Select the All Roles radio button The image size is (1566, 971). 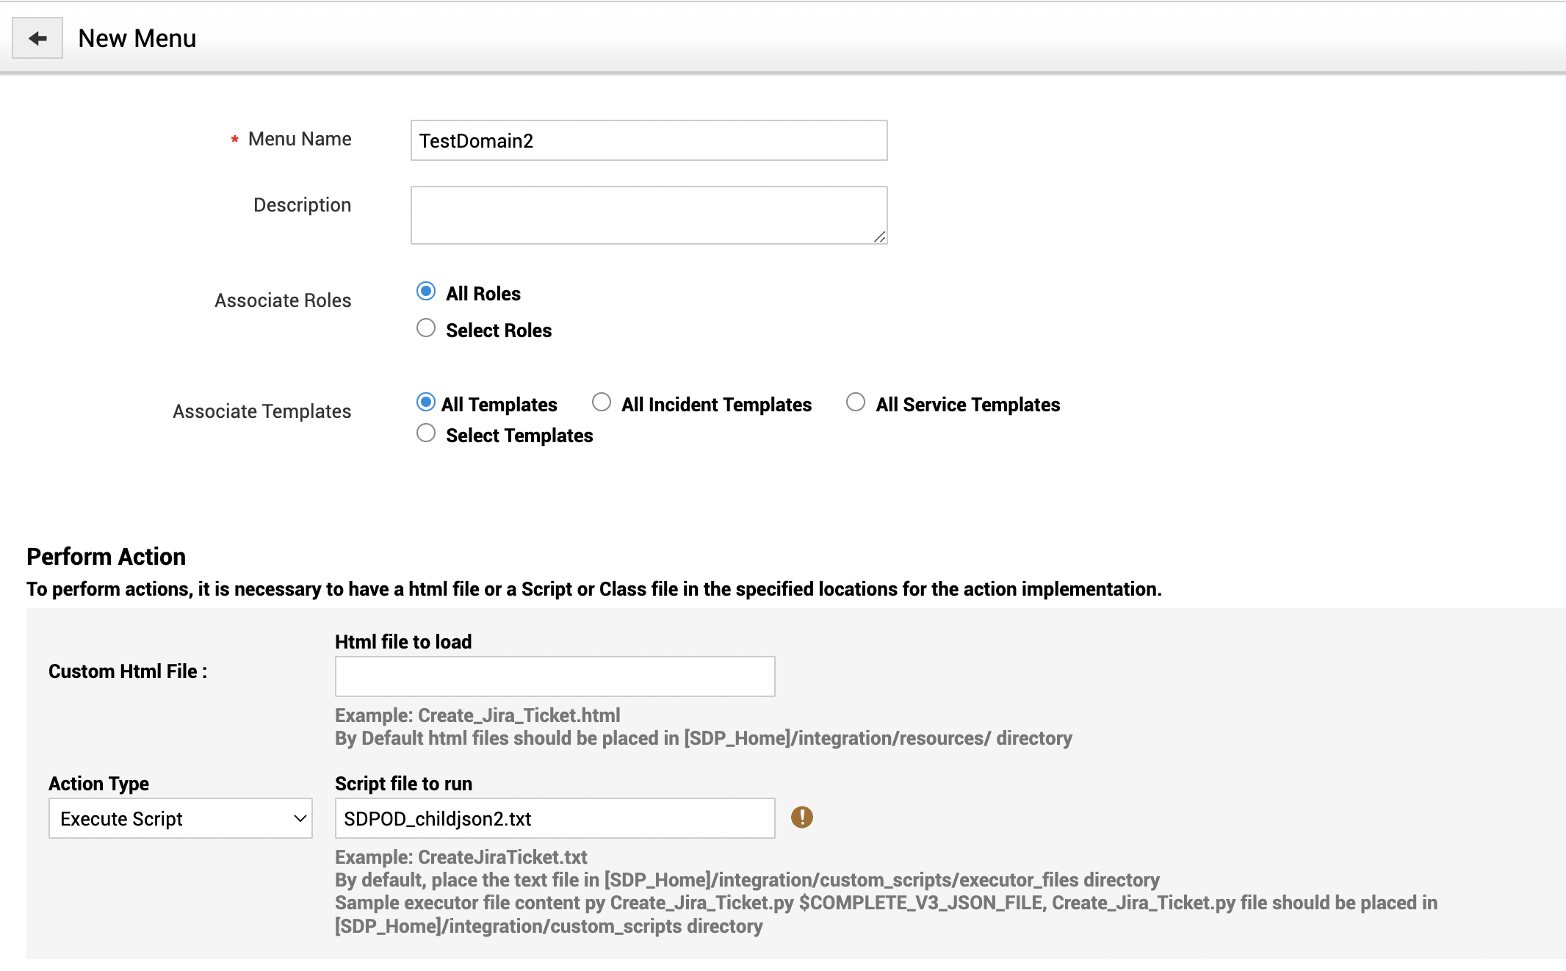(x=426, y=292)
